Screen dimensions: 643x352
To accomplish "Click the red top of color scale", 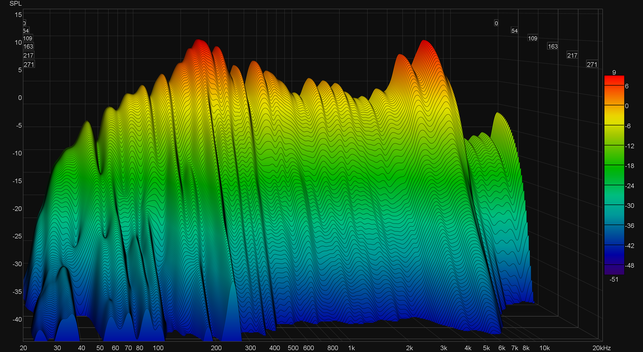I will tap(614, 78).
